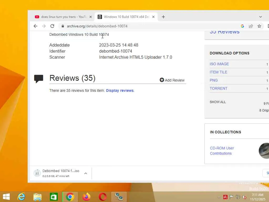The image size is (269, 202).
Task: Open the Windows Start button
Action: pos(6,197)
